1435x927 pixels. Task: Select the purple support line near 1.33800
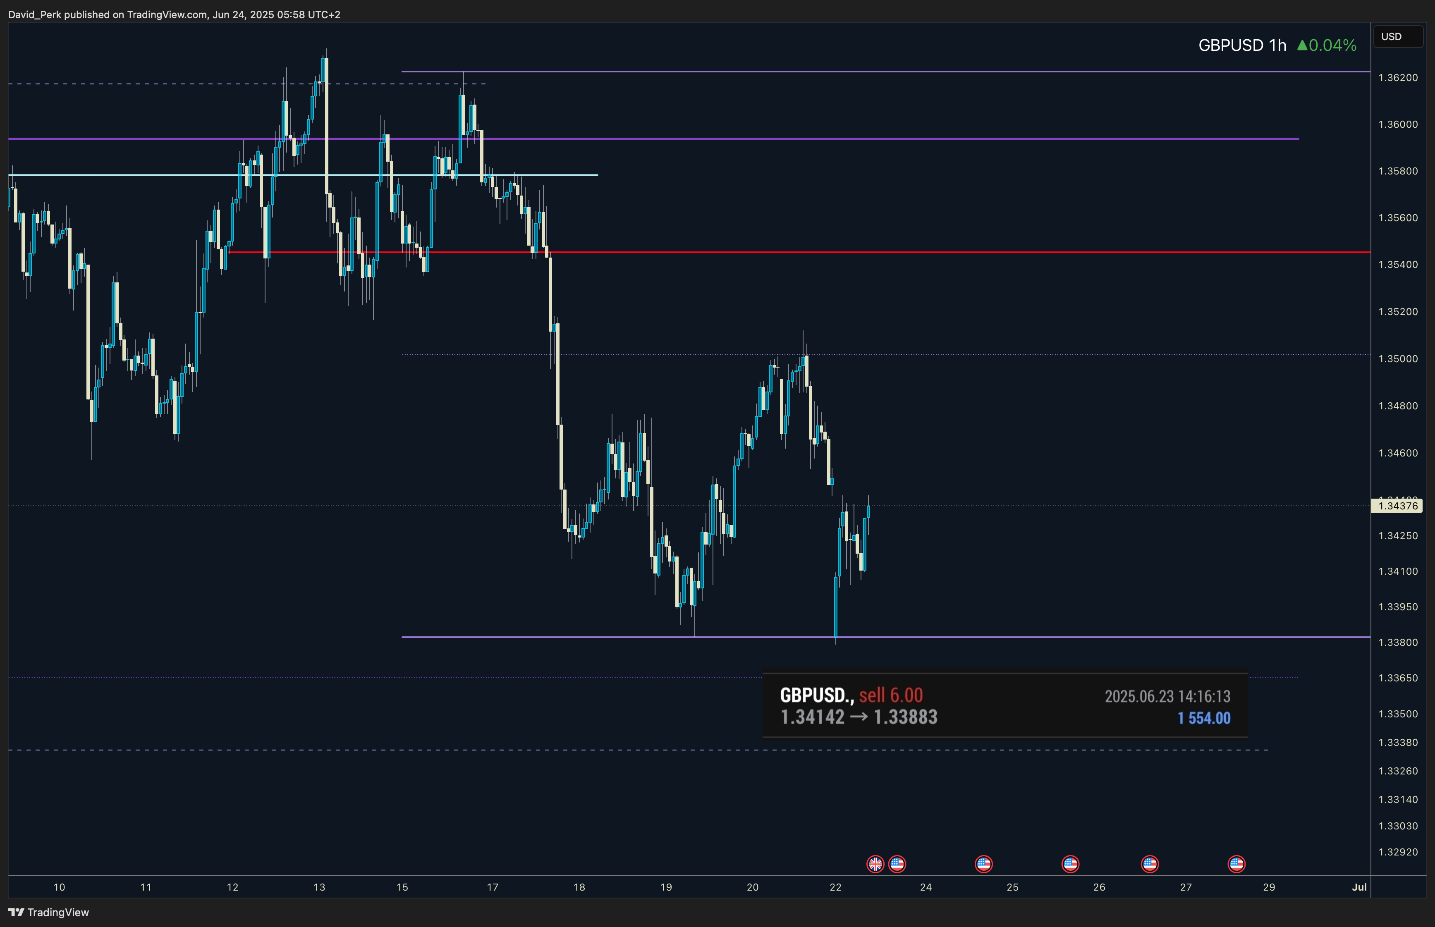[x=886, y=637]
